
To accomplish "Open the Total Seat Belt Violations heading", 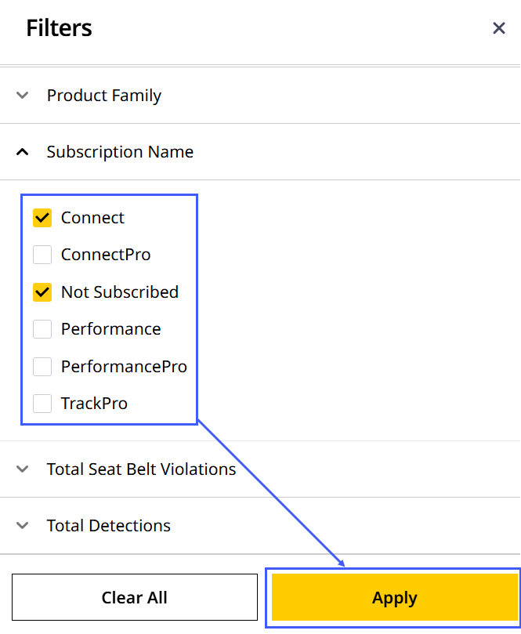I will (x=141, y=469).
